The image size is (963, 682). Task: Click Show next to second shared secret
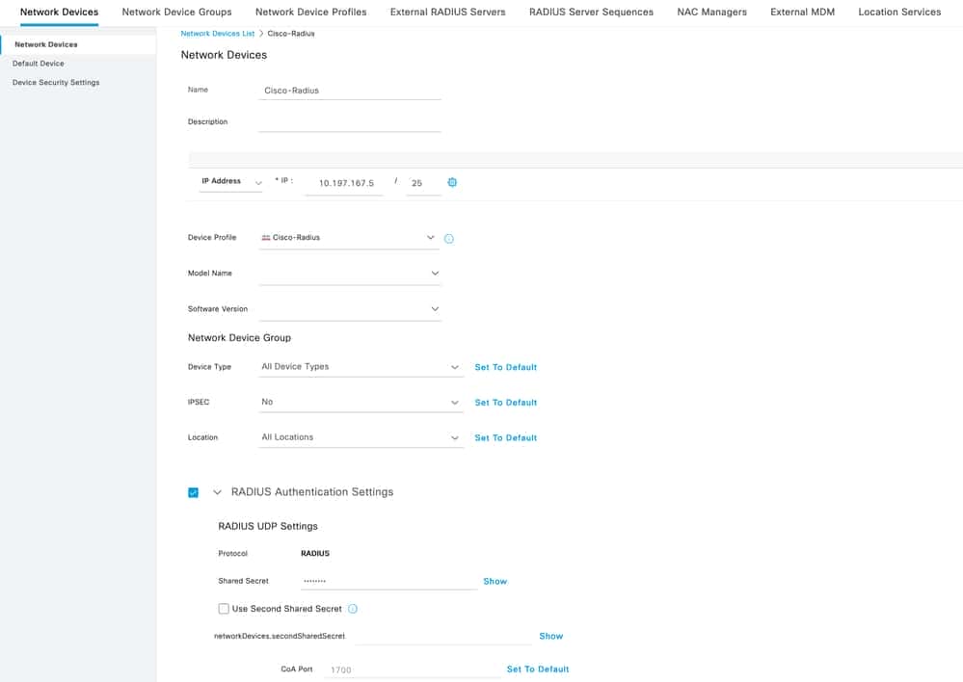click(550, 636)
